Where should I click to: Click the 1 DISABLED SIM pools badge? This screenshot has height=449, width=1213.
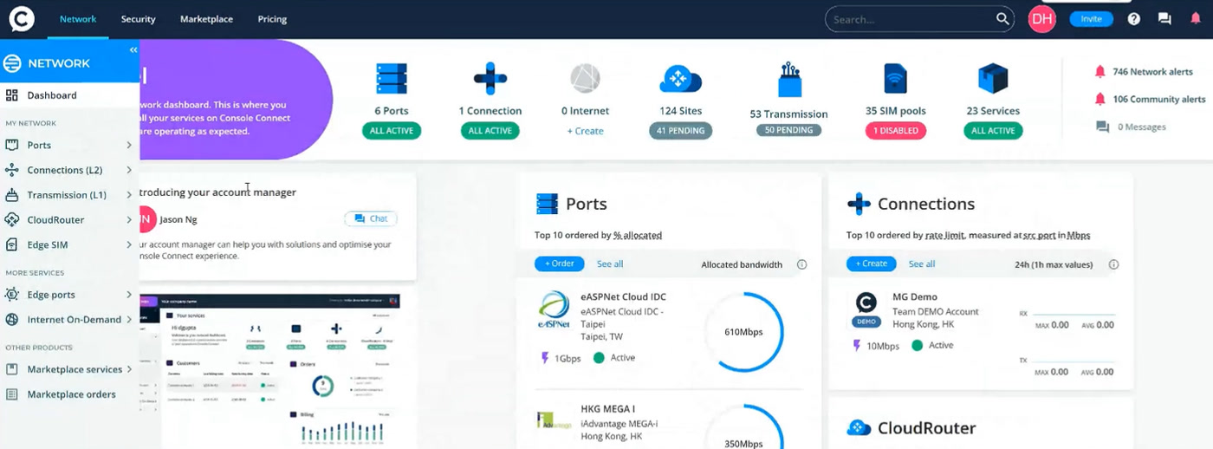pyautogui.click(x=895, y=131)
